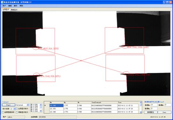Select the 121.053 cell in Mx column
Image resolution: width=173 pixels, height=120 pixels.
[56, 109]
